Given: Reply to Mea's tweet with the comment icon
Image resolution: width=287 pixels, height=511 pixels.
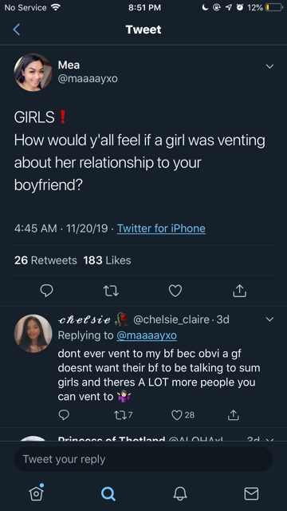Looking at the screenshot, I should [x=46, y=291].
